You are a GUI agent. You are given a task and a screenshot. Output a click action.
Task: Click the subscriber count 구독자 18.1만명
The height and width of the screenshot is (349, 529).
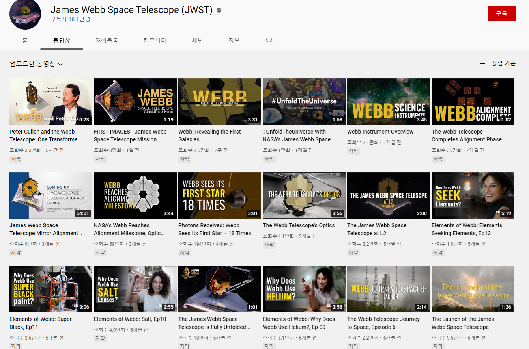pyautogui.click(x=70, y=19)
